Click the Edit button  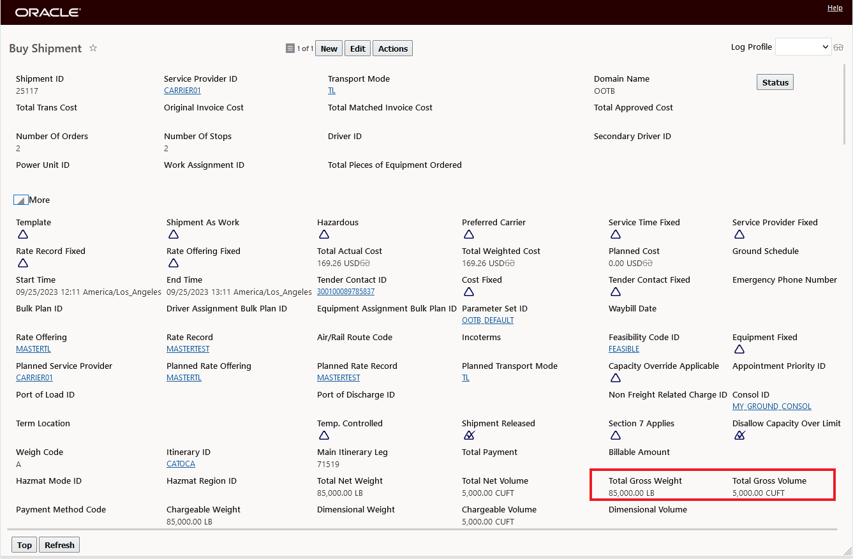click(358, 48)
